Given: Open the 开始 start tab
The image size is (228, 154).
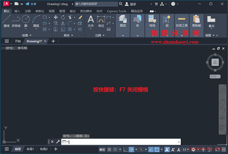Looking at the screenshot, I should click(18, 41).
